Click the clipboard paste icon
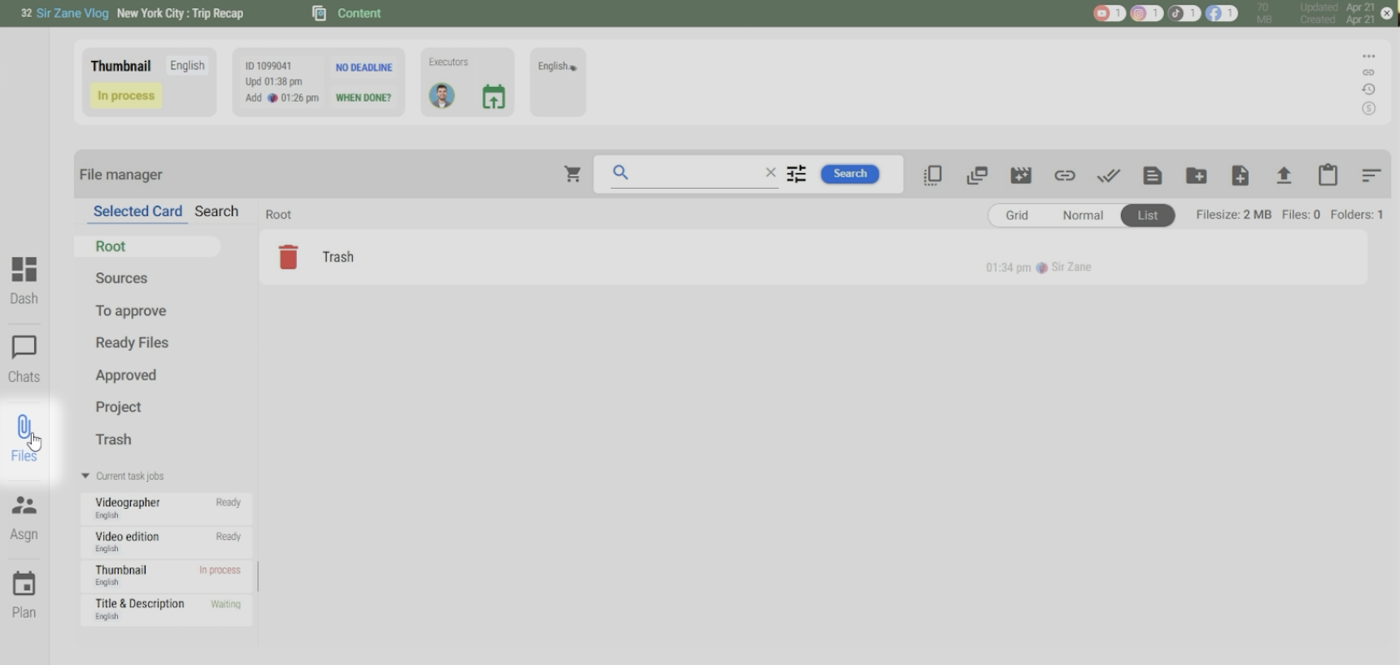 coord(1328,176)
